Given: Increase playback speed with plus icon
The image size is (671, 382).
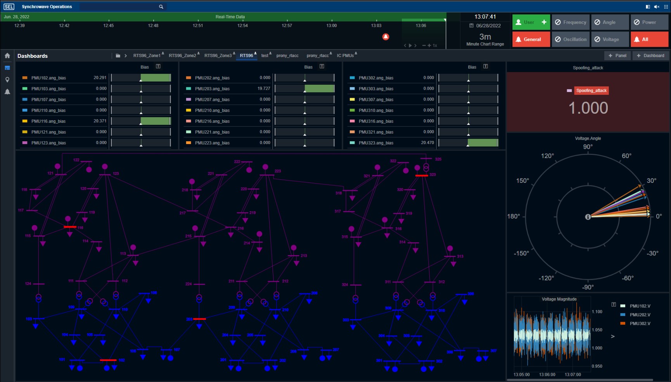Looking at the screenshot, I should point(429,45).
